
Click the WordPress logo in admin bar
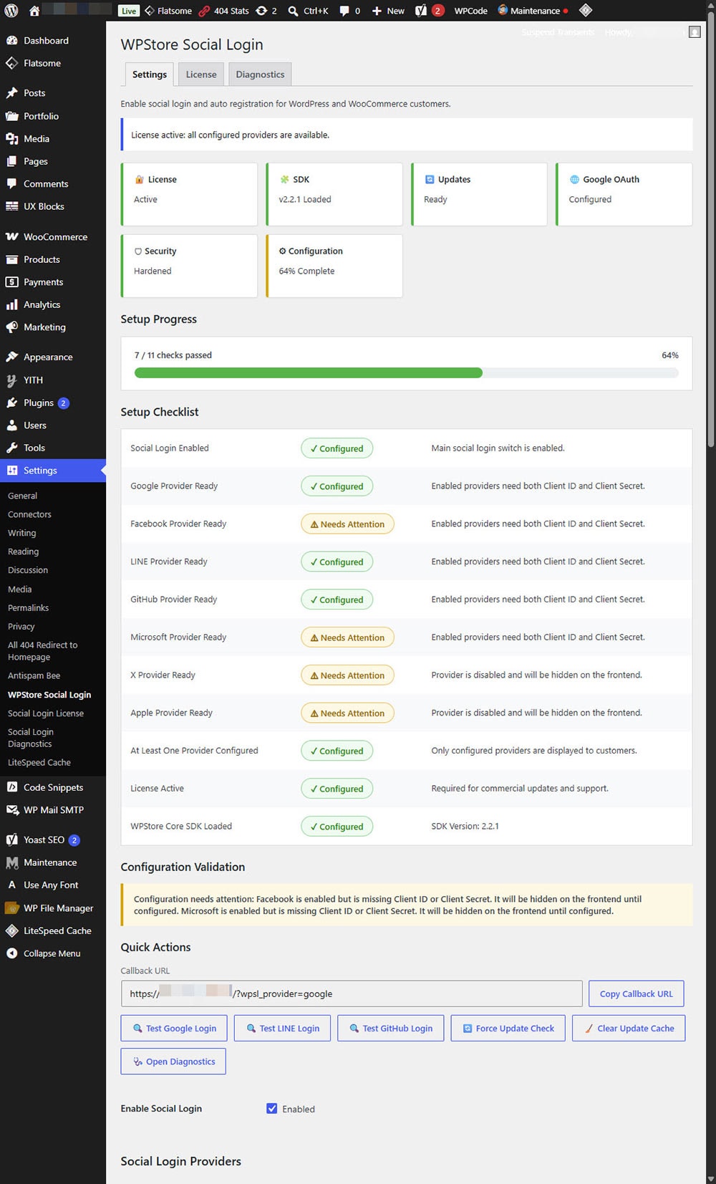click(x=12, y=11)
